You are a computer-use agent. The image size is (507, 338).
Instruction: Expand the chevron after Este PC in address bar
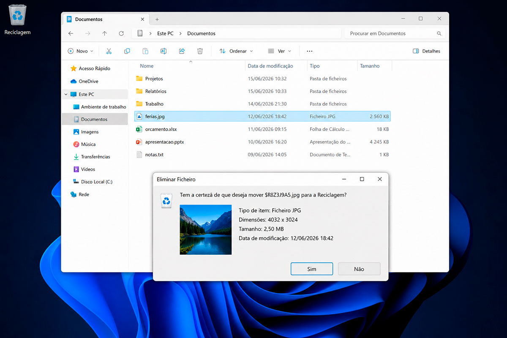pos(180,33)
